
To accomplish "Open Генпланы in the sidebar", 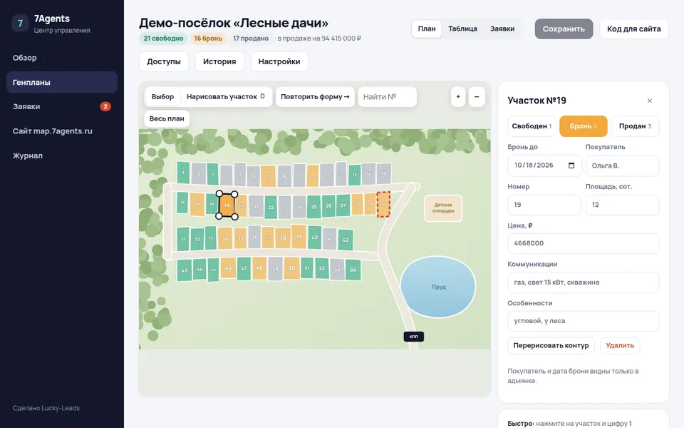I will tap(62, 82).
